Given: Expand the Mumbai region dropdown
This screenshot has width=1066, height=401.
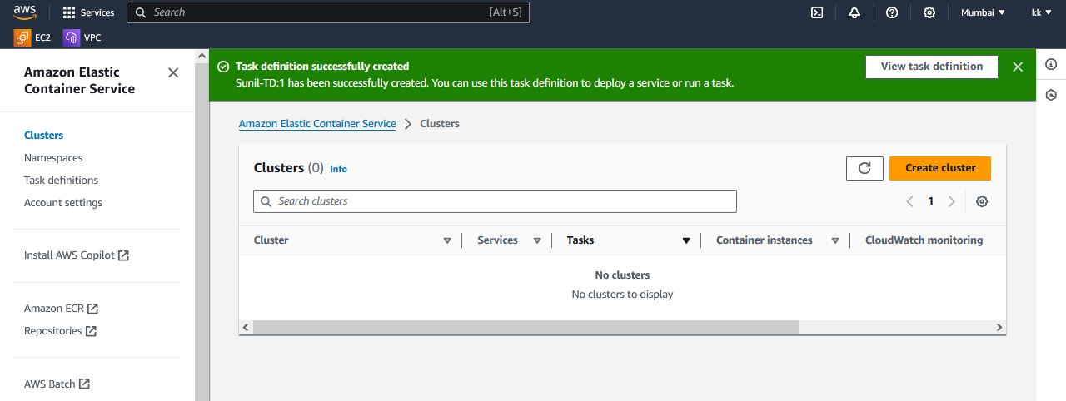Looking at the screenshot, I should coord(983,12).
